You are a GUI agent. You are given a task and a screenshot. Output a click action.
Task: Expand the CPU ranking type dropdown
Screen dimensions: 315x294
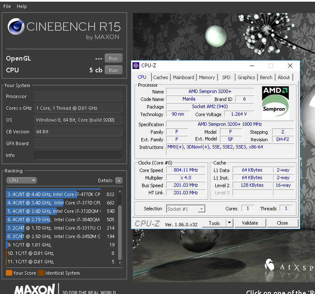[x=22, y=180]
